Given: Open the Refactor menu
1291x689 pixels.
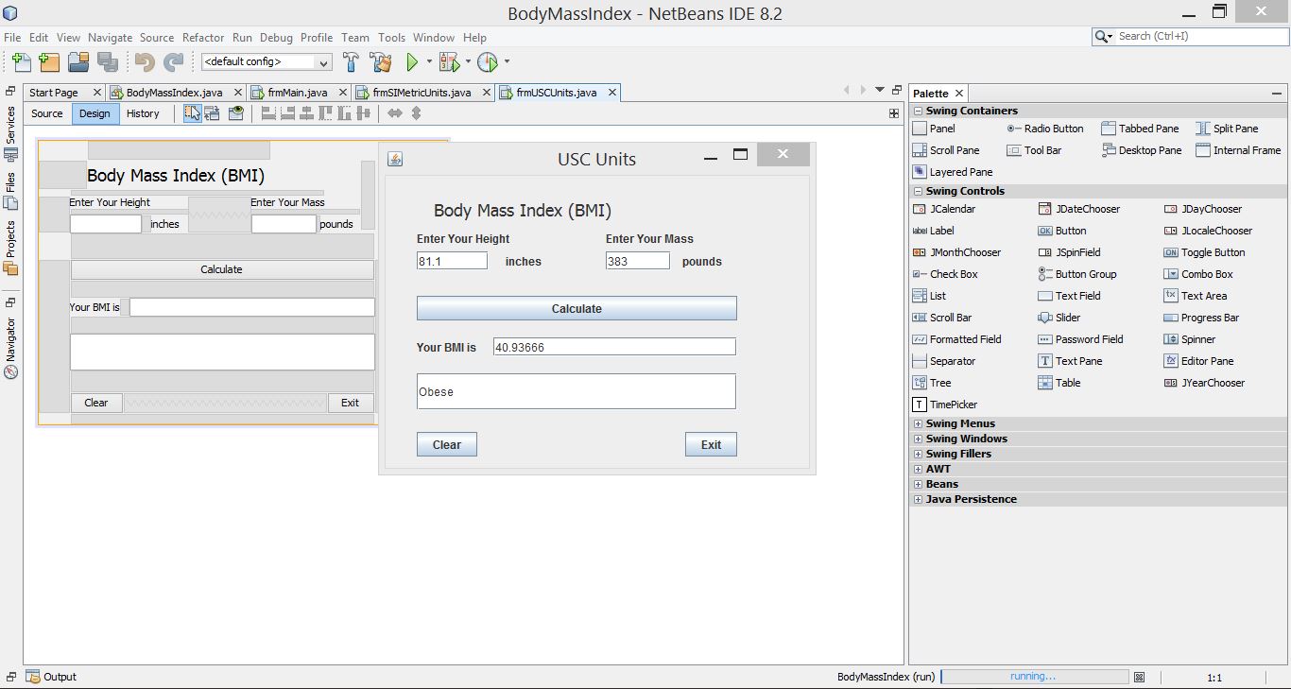Looking at the screenshot, I should (203, 38).
